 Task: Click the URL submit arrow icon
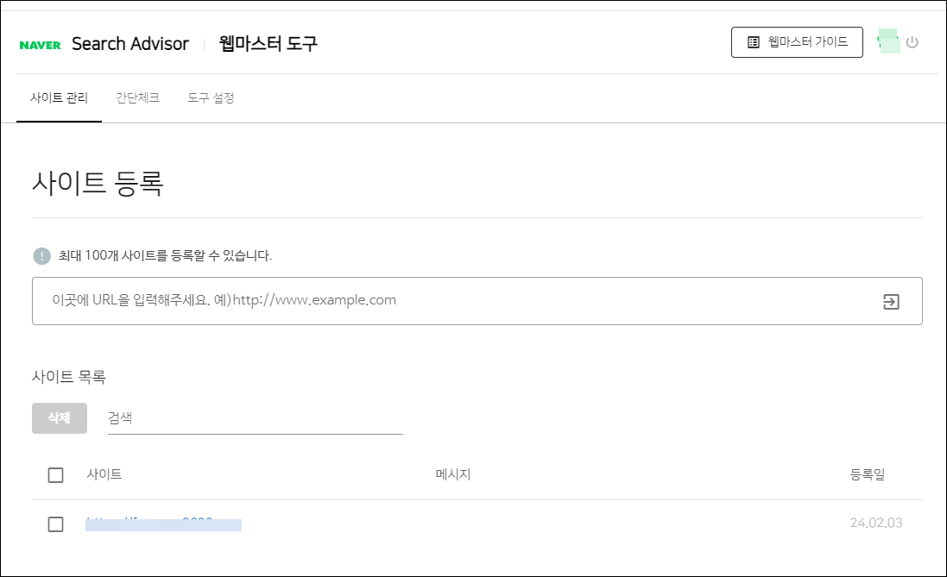[890, 300]
